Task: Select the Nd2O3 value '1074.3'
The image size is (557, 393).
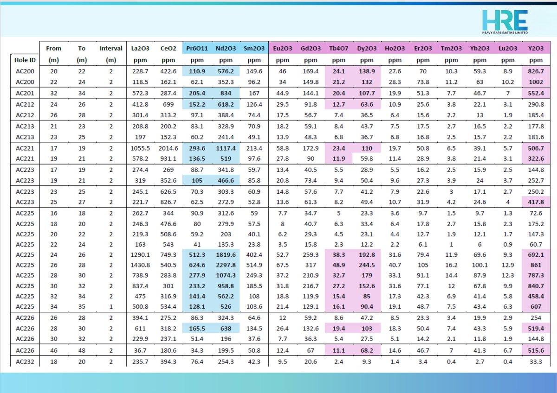Action: click(x=226, y=276)
